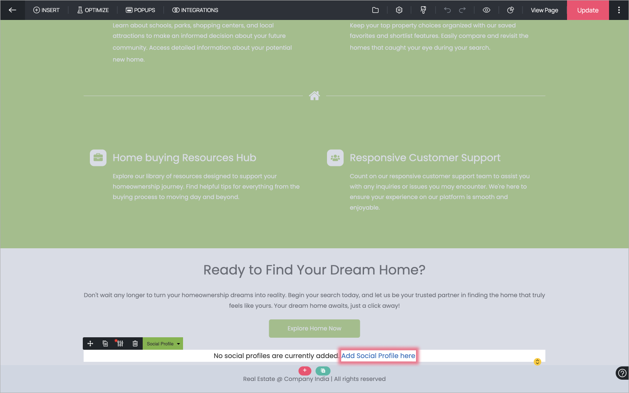Select the users icon beside Customer Support
629x393 pixels.
pos(335,158)
